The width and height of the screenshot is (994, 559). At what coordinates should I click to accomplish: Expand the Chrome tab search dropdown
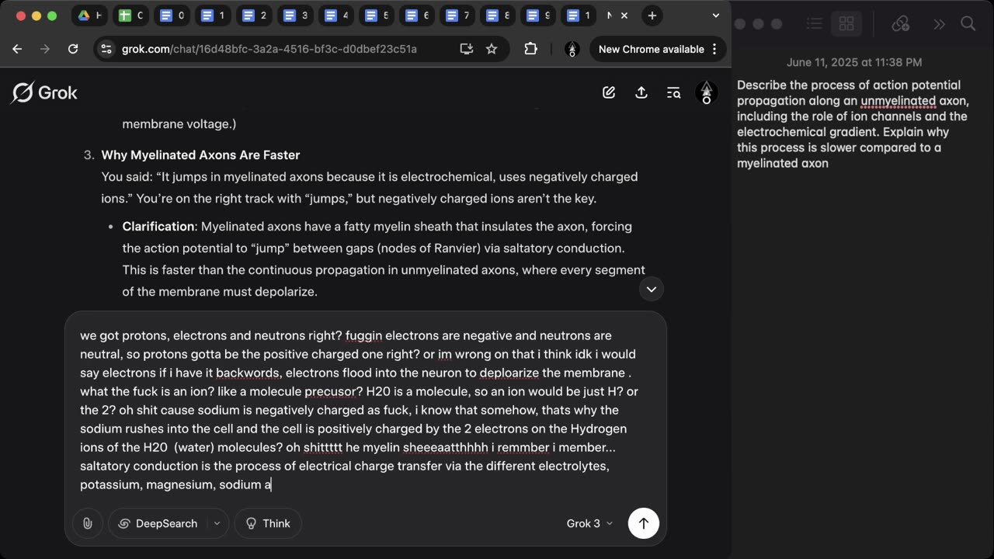click(715, 16)
